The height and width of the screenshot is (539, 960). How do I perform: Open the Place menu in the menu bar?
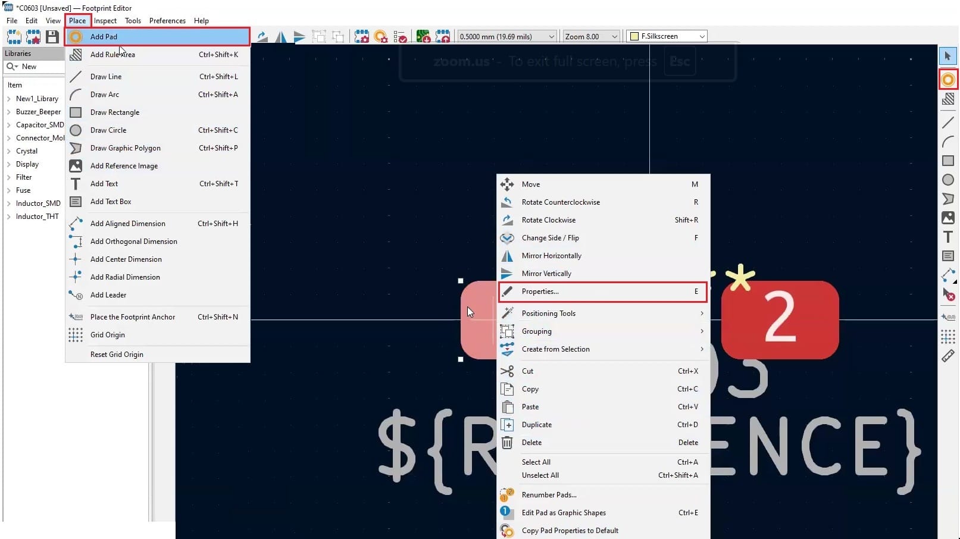[x=77, y=21]
